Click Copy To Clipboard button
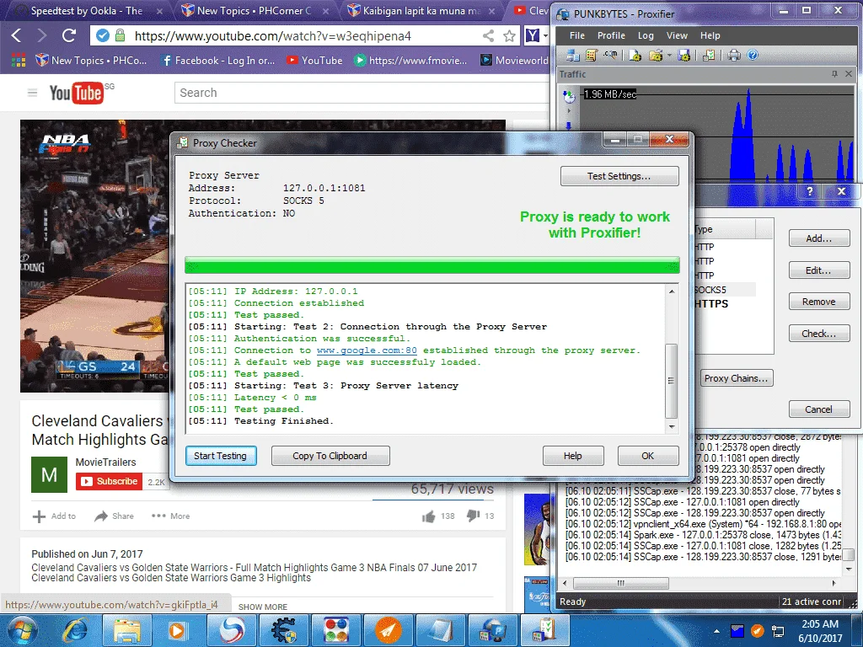This screenshot has height=647, width=863. tap(330, 456)
